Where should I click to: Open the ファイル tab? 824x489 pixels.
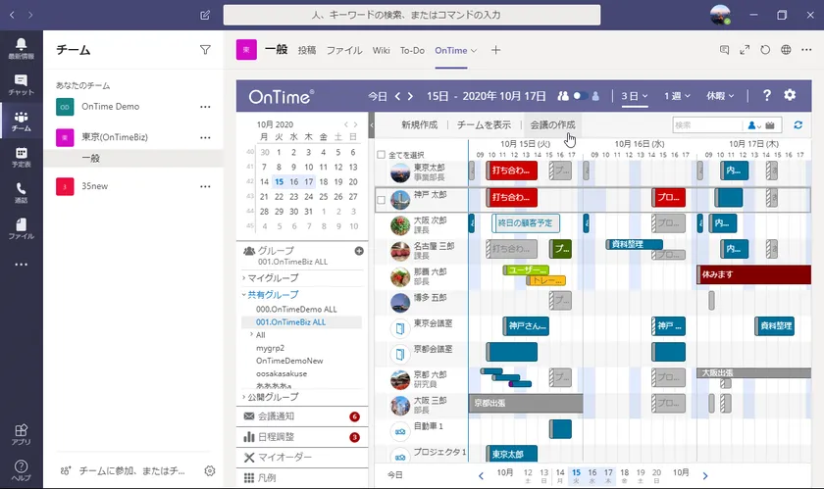tap(344, 50)
